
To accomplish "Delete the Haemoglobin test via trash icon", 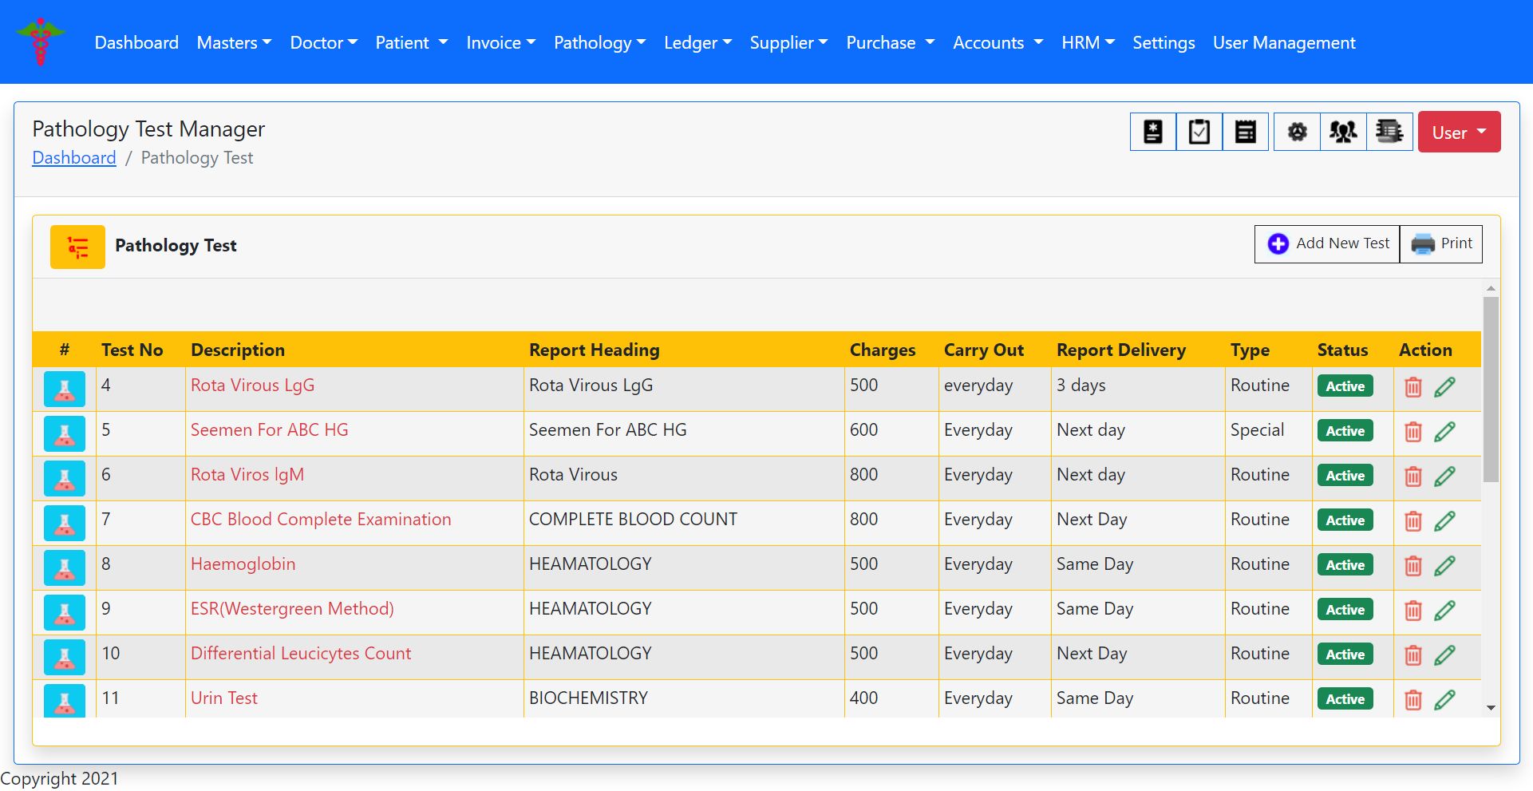I will coord(1412,566).
